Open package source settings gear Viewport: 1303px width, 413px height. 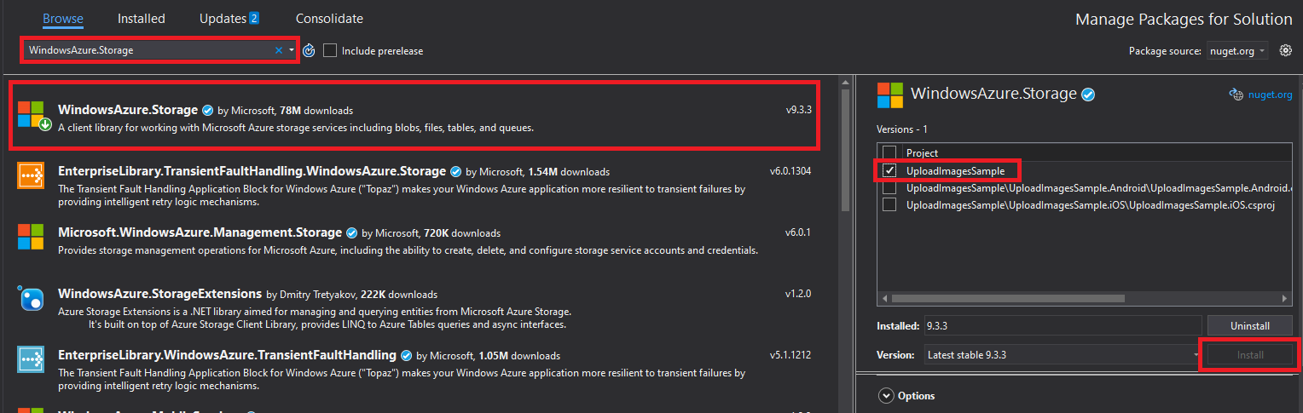point(1285,51)
